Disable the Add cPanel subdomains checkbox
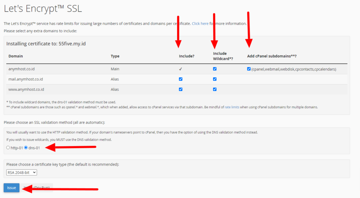Image resolution: width=360 pixels, height=198 pixels. [249, 69]
